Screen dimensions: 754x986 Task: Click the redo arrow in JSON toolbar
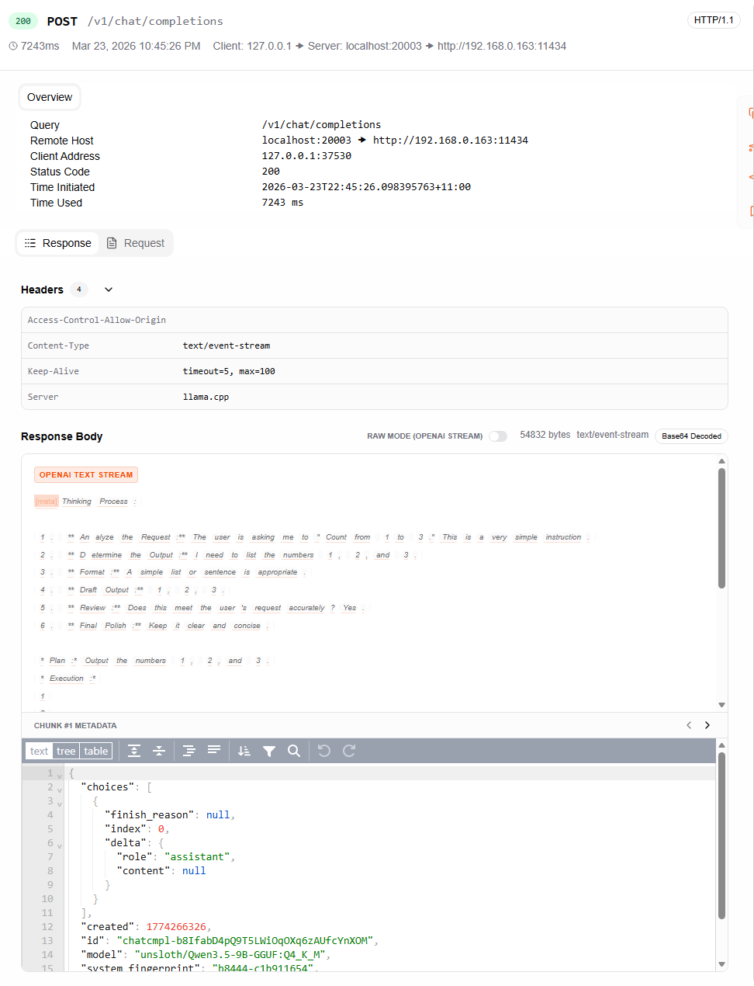click(349, 751)
